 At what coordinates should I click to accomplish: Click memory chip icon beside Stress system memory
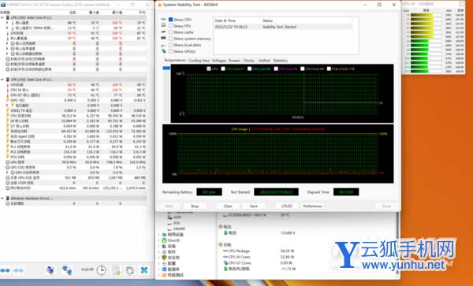[163, 39]
